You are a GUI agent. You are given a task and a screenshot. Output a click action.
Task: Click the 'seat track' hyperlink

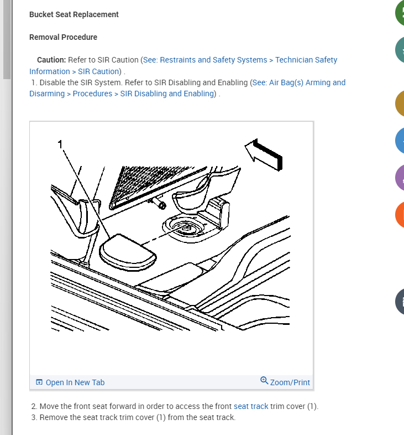[x=251, y=406]
